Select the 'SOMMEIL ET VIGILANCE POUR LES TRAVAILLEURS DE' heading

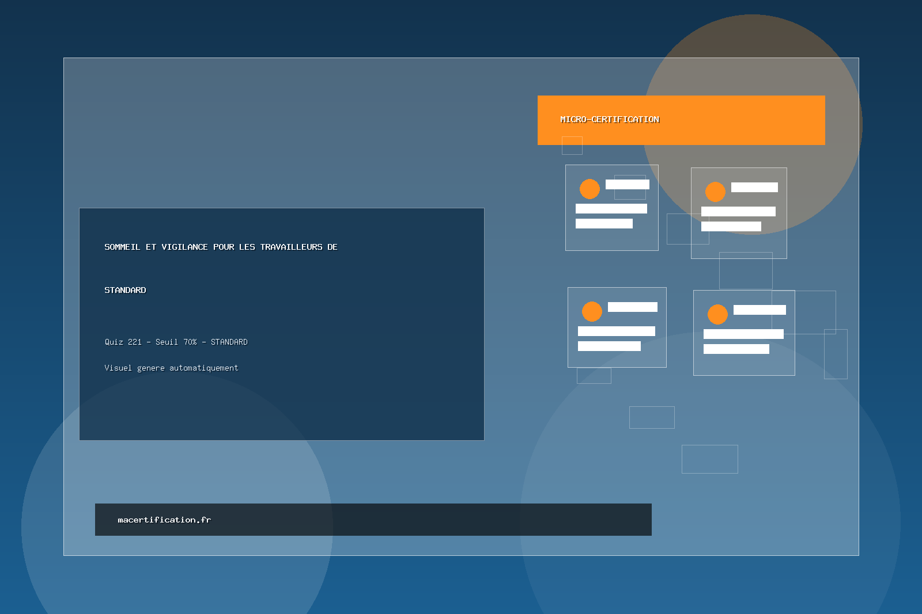221,247
